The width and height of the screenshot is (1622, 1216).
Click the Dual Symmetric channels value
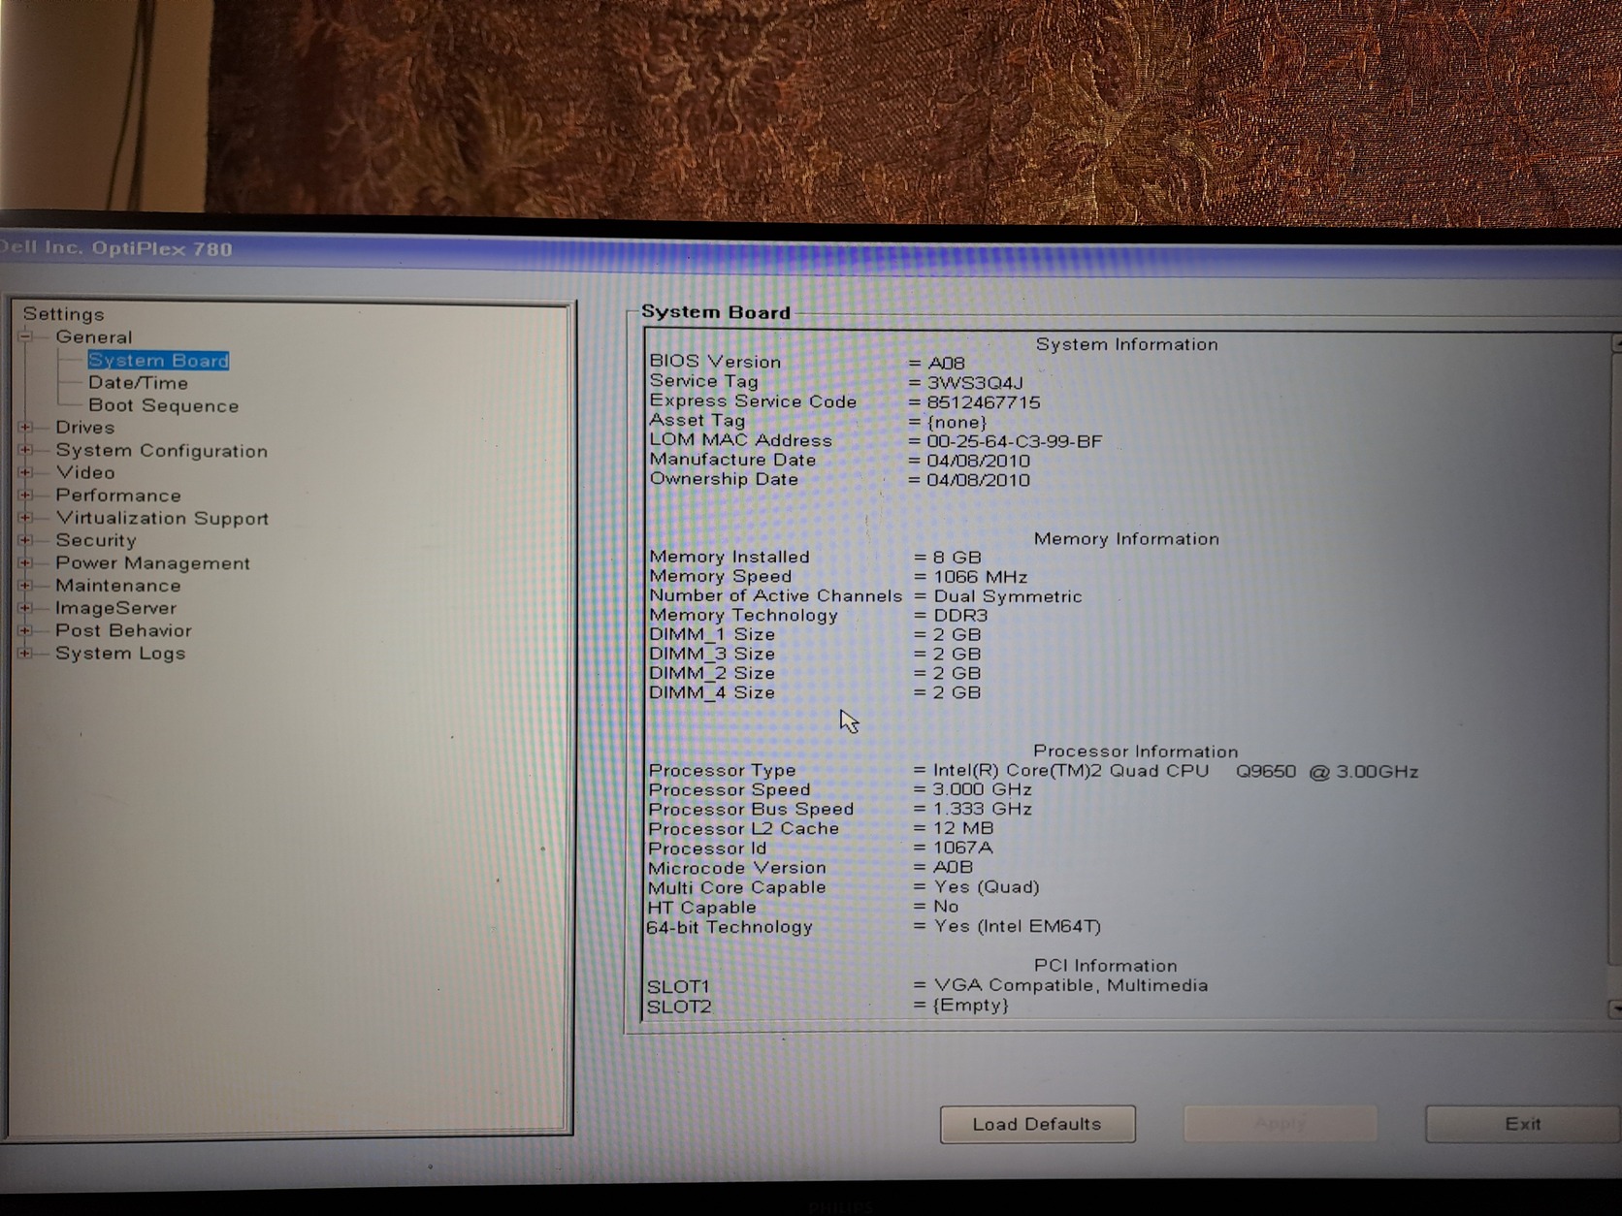(1007, 596)
